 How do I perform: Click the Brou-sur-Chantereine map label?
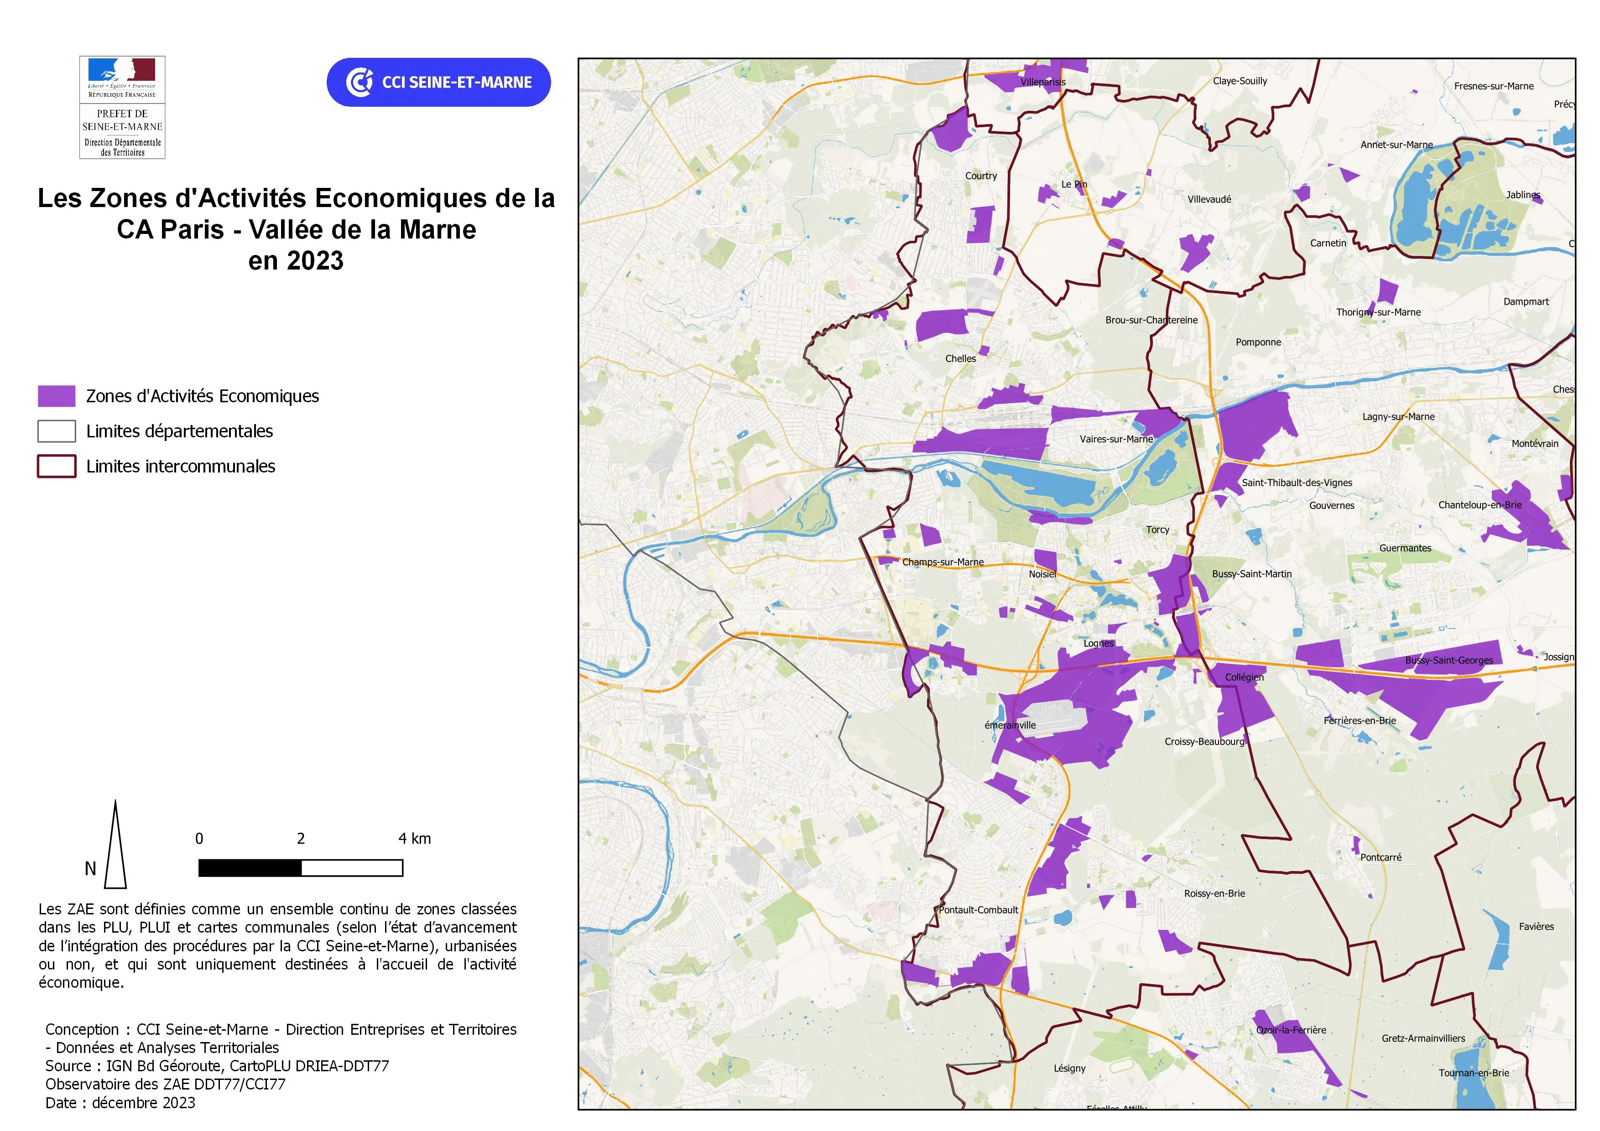(1151, 320)
